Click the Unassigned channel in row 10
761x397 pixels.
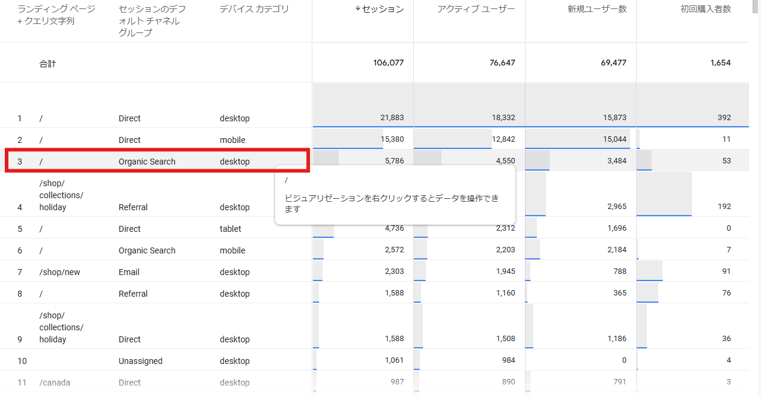pyautogui.click(x=141, y=361)
